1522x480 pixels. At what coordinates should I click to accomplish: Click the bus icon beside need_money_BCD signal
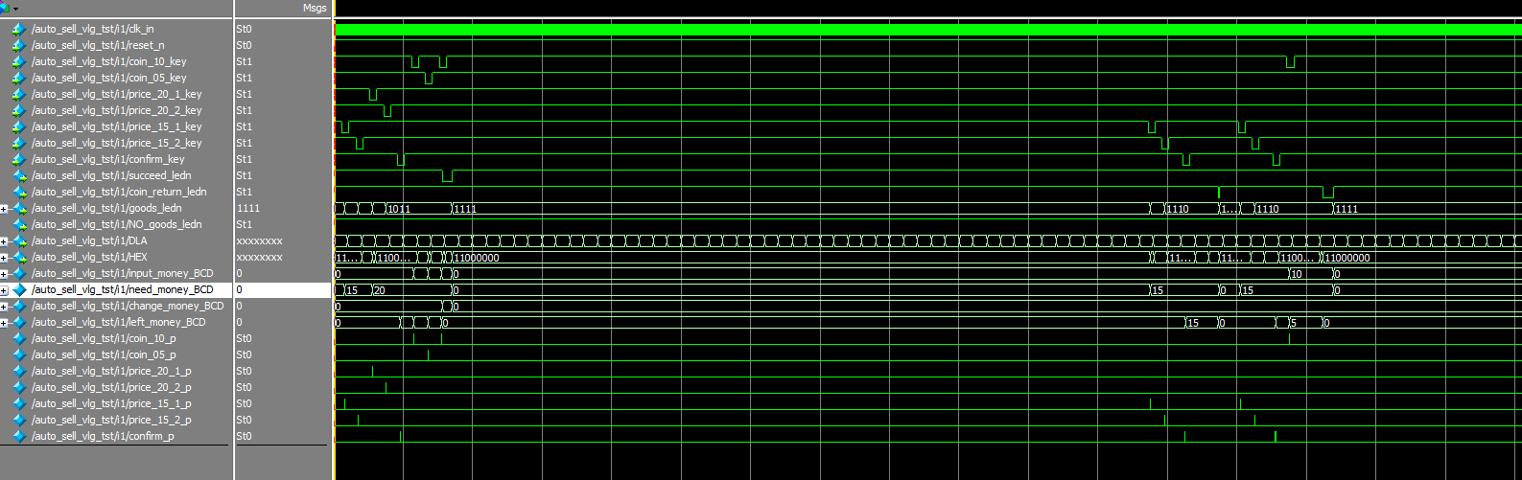pyautogui.click(x=20, y=289)
